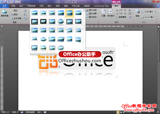Apply Thick Matte Black picture style

click(x=43, y=22)
